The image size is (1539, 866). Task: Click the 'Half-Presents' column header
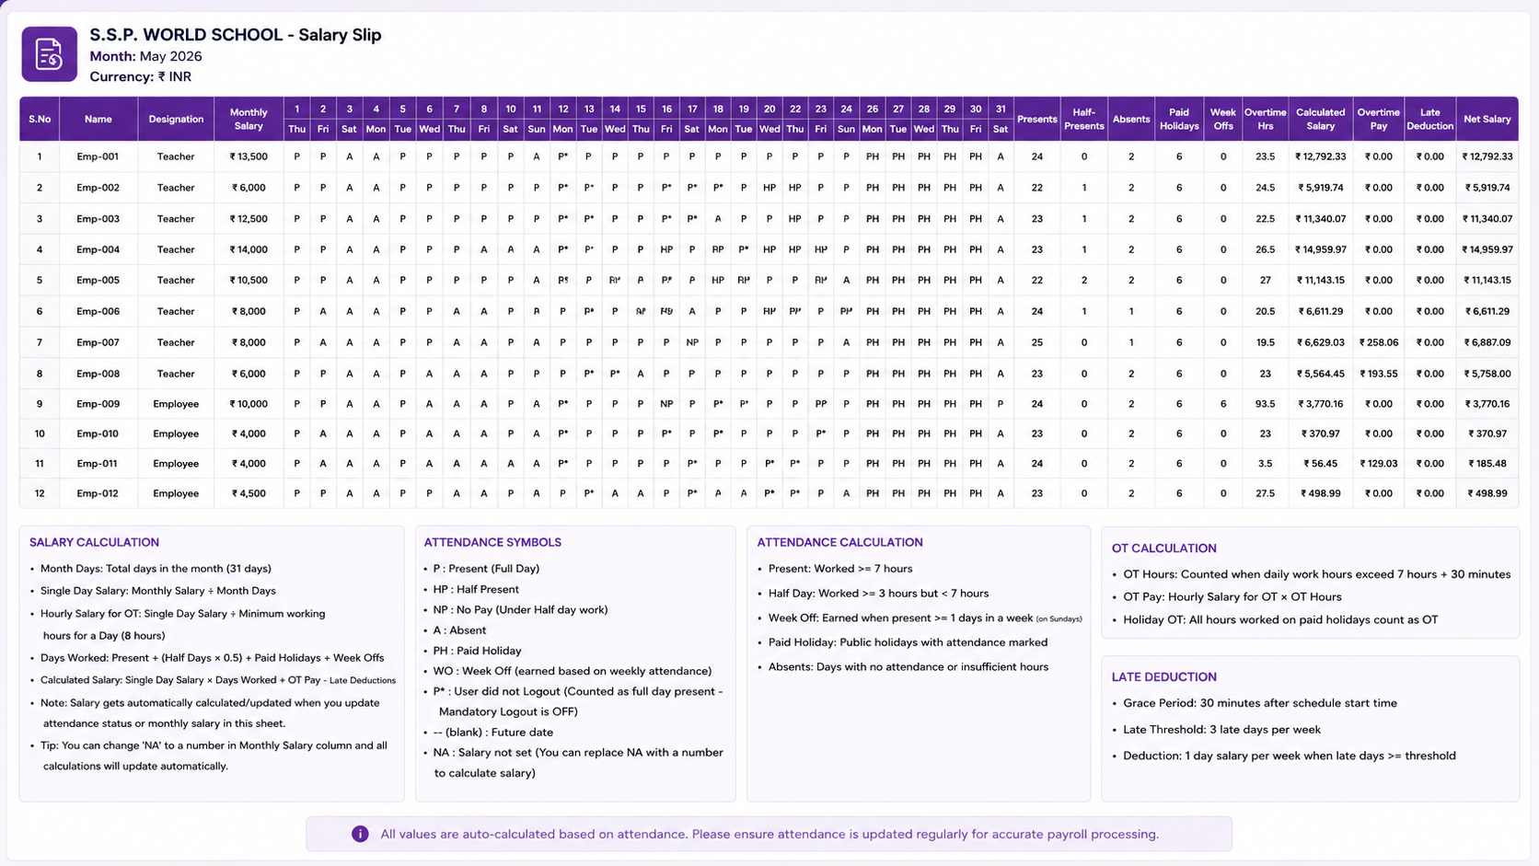1083,119
